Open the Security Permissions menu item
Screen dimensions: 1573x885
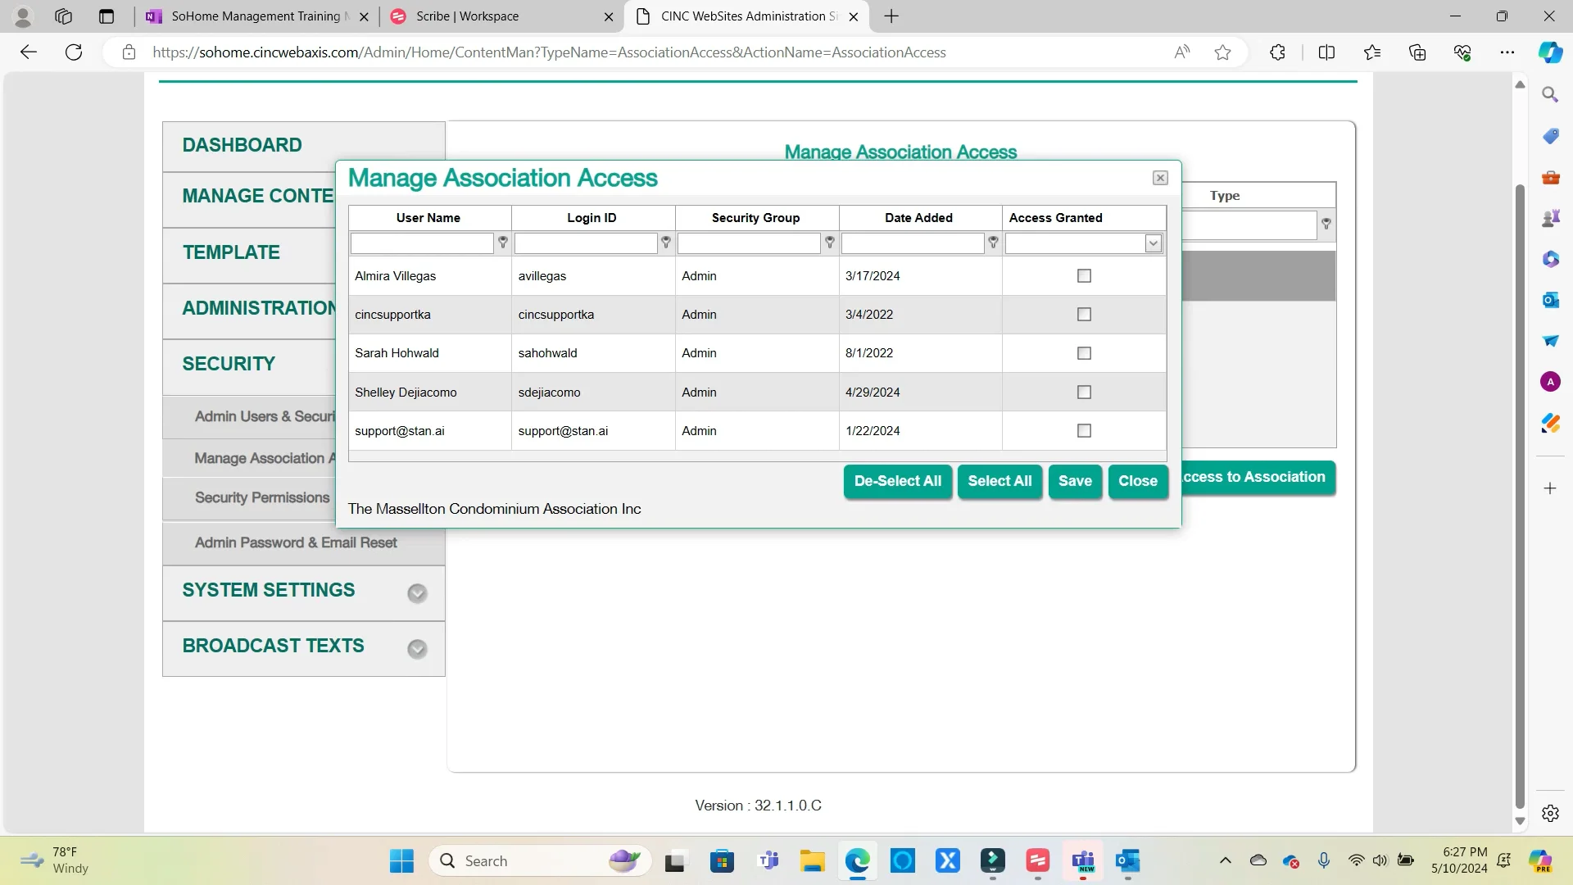pos(261,497)
